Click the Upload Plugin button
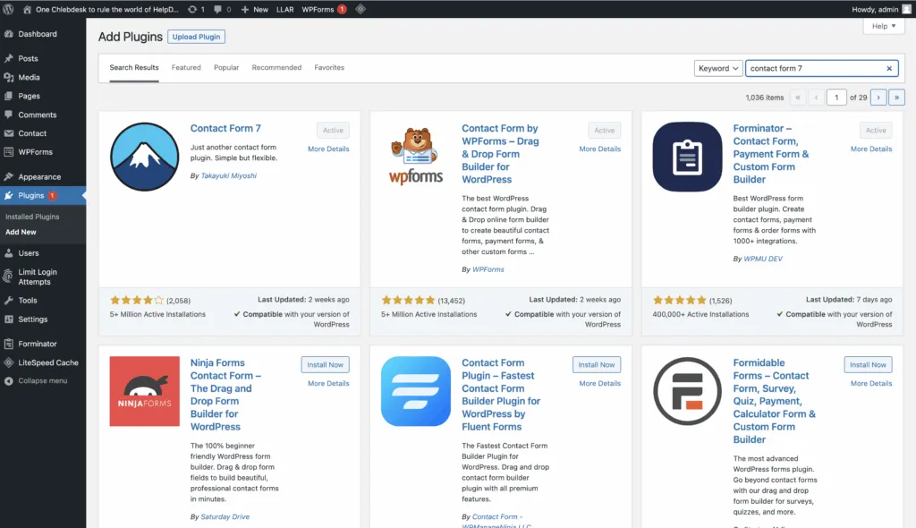This screenshot has height=528, width=916. [x=196, y=37]
